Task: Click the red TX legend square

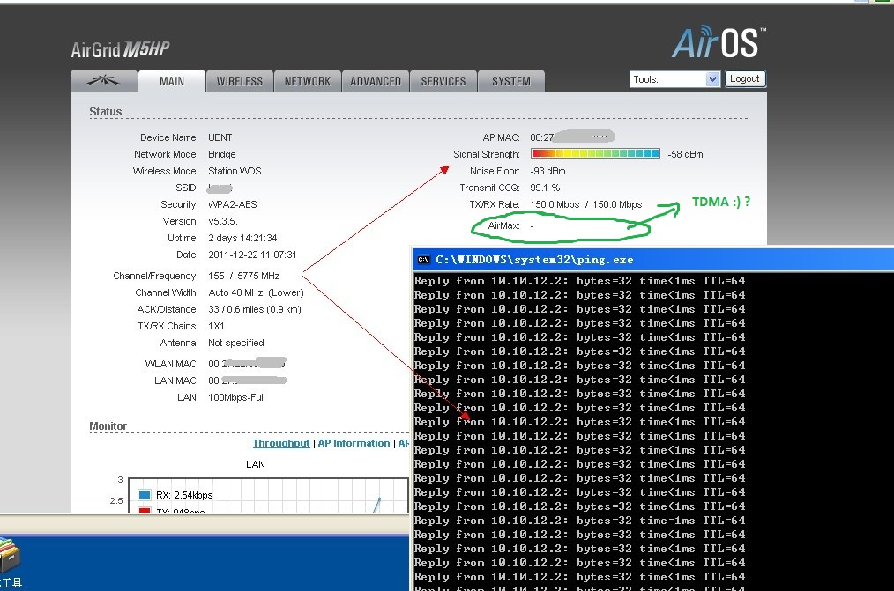Action: [144, 511]
